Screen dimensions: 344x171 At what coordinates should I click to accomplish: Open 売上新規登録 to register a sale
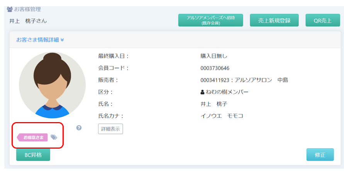point(274,20)
